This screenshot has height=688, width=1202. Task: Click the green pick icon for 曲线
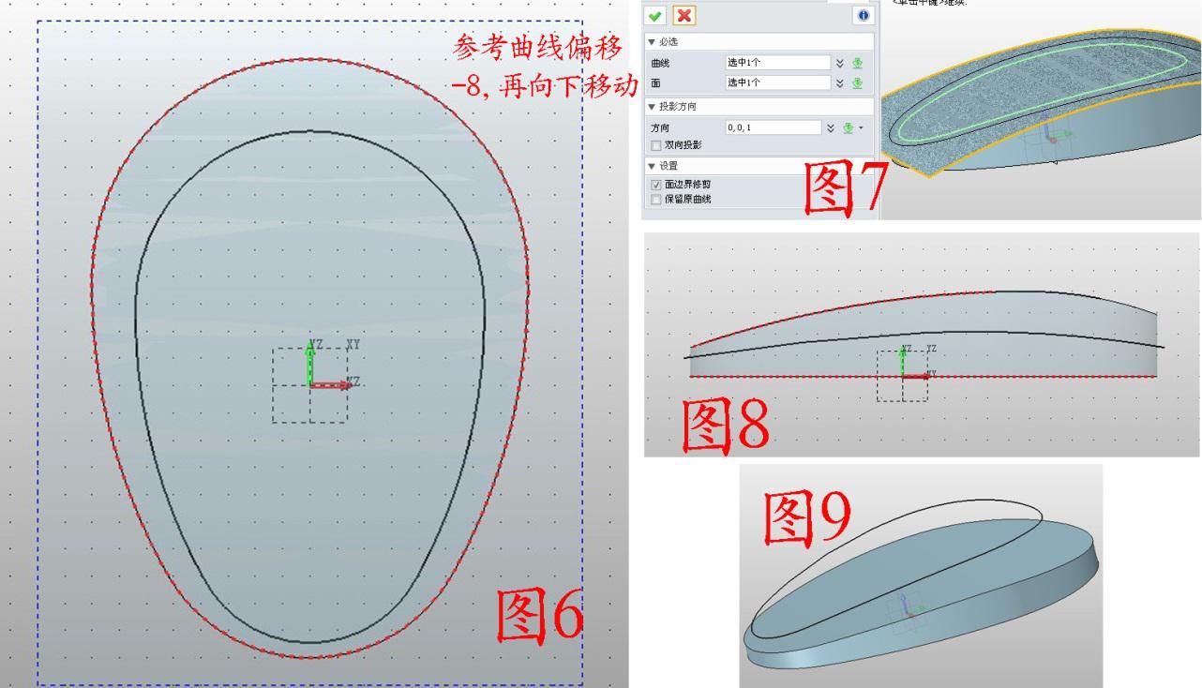(x=857, y=64)
